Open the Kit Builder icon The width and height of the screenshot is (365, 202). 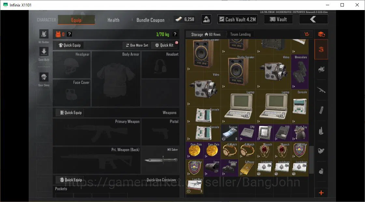click(44, 34)
